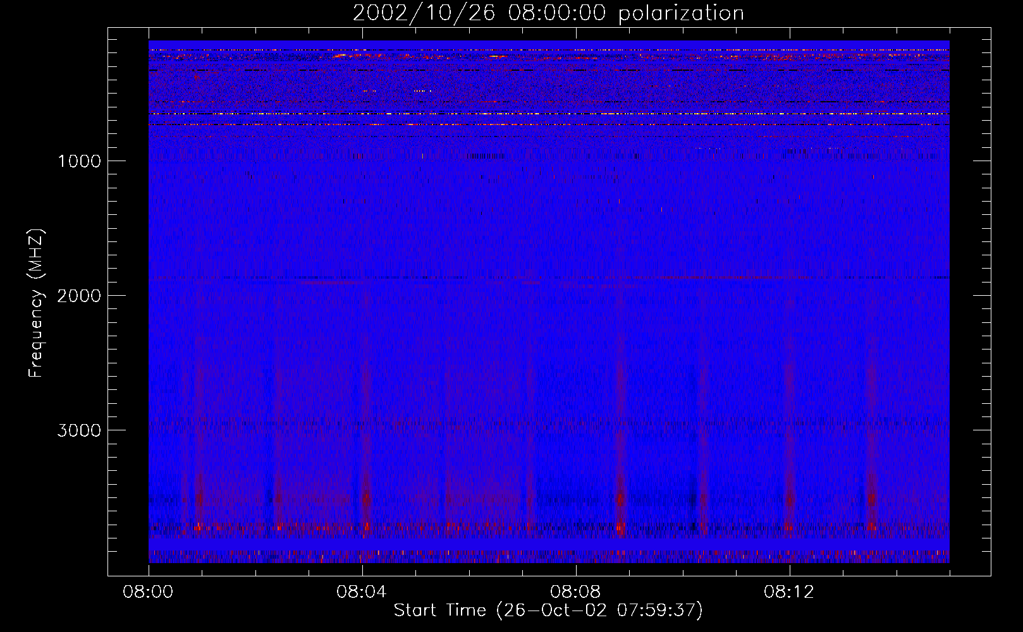Click the 2000 frequency tick label

click(x=79, y=296)
